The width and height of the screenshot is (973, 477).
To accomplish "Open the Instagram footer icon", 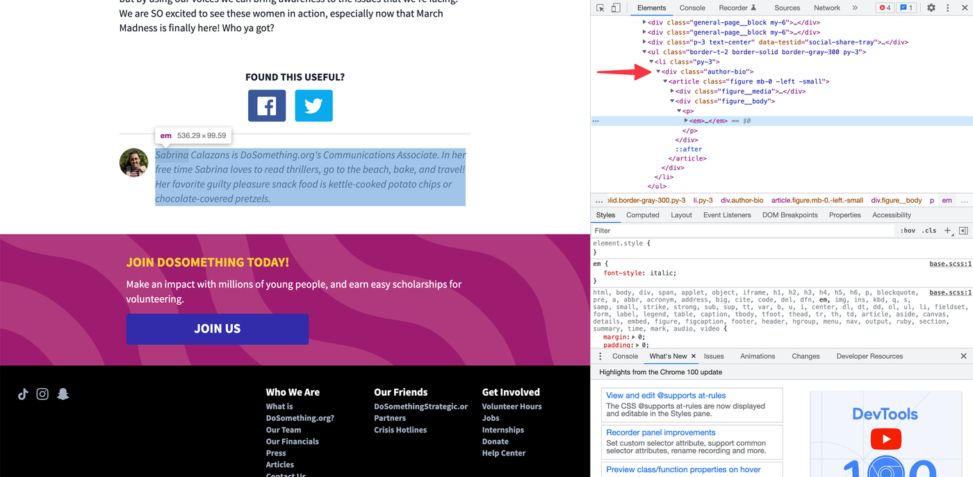I will 42,394.
